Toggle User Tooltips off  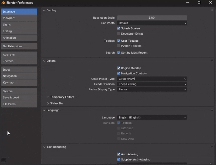click(119, 41)
